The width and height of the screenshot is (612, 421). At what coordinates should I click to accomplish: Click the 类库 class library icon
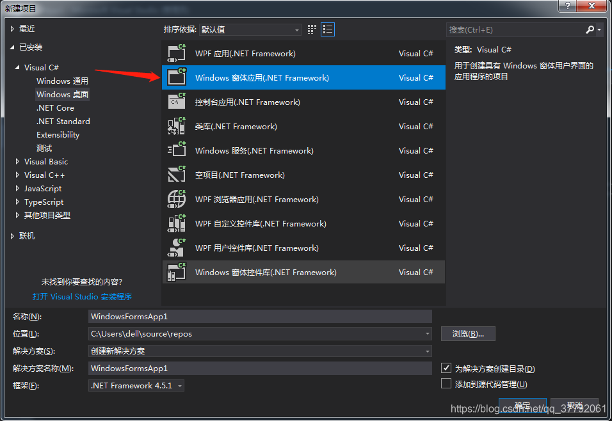pos(177,127)
